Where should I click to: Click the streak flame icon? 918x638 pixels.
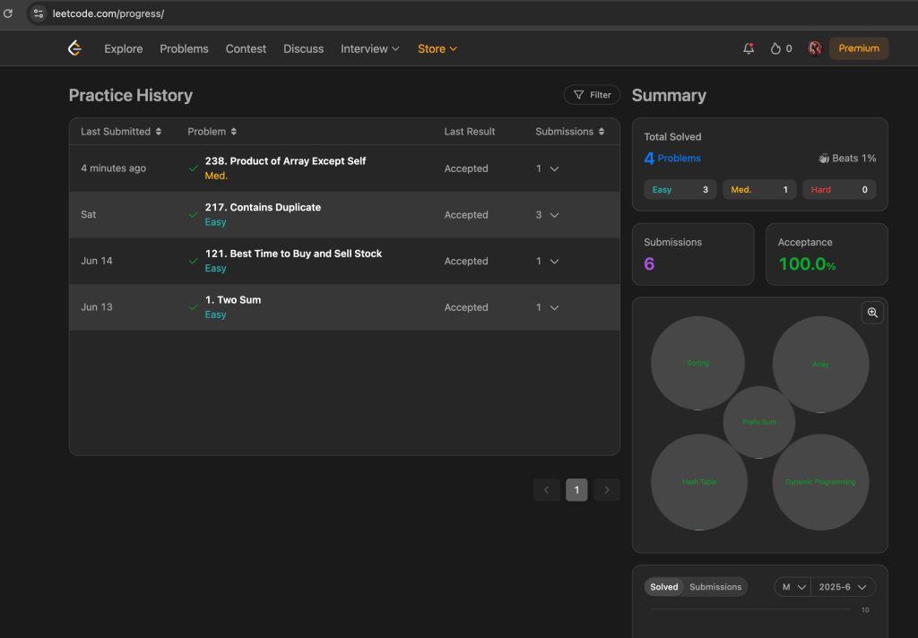tap(775, 48)
